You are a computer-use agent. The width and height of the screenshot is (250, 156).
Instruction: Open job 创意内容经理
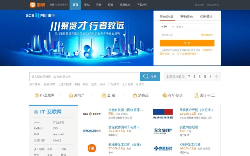click(189, 128)
